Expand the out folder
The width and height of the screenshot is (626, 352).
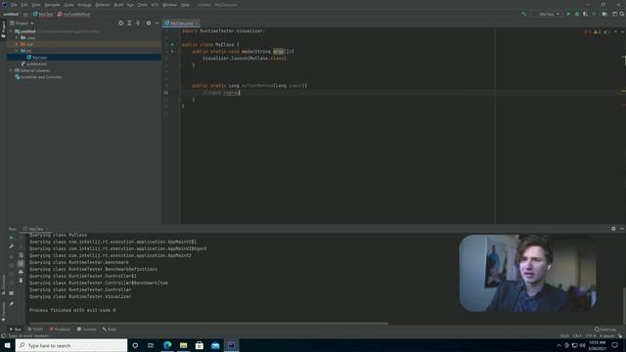17,44
